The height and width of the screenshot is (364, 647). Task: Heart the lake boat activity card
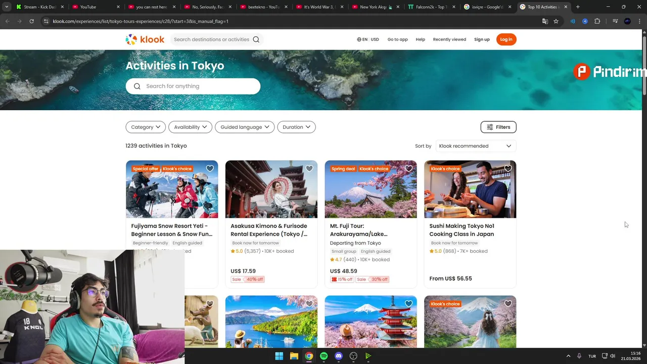(309, 304)
